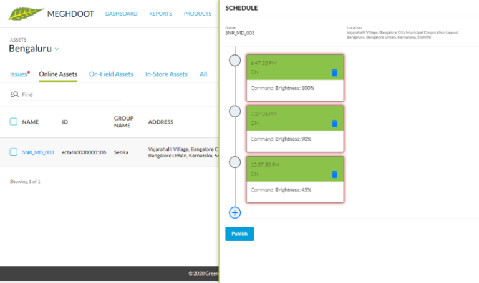Select timeline circle for 10:37:35 PM entry
Screen dimensions: 479x283
click(x=235, y=162)
